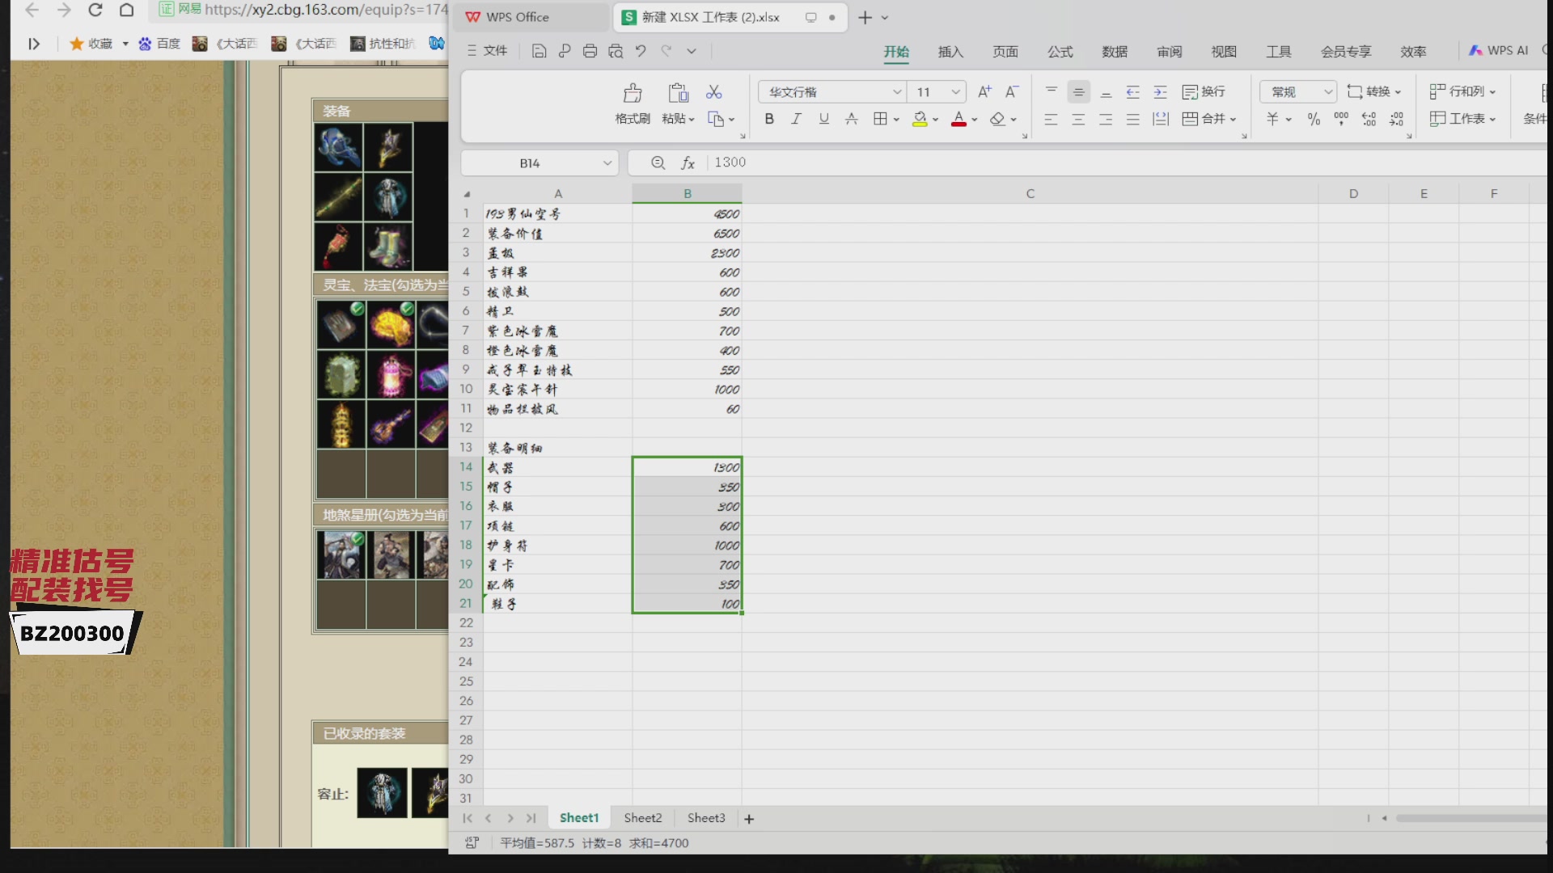1553x873 pixels.
Task: Expand the B14 name box dropdown
Action: point(607,163)
